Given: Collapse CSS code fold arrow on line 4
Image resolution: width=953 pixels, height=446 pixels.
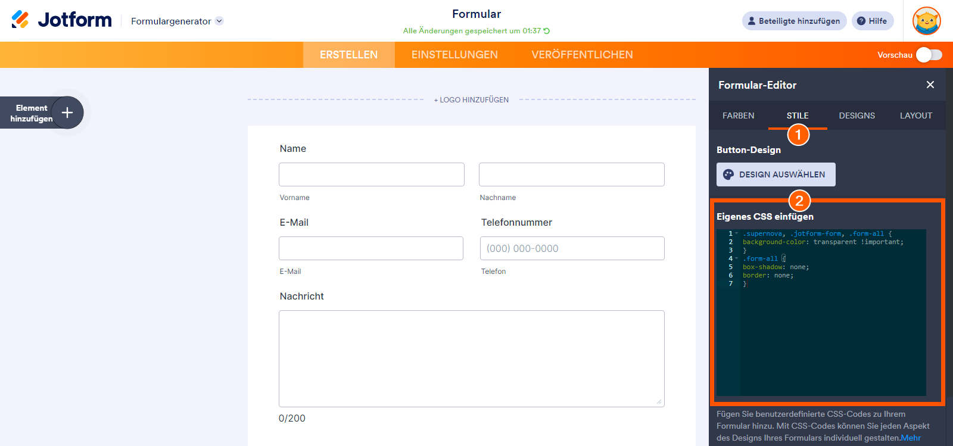Looking at the screenshot, I should 737,258.
